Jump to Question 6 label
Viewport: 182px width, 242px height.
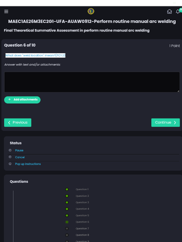[83, 222]
